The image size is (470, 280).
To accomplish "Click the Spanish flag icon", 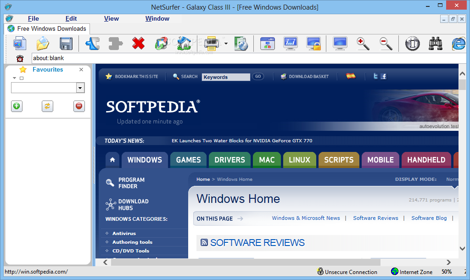I will coord(351,76).
